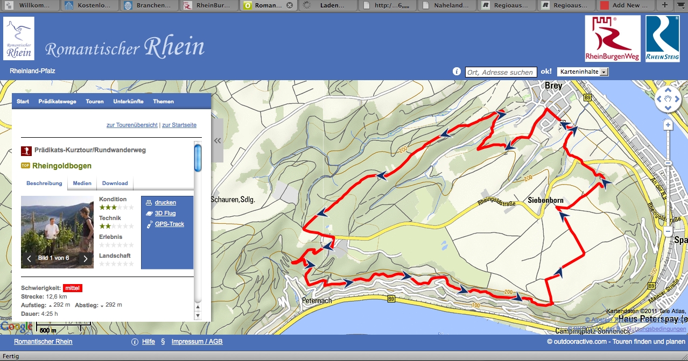Image resolution: width=688 pixels, height=361 pixels.
Task: Switch to the Medien tab
Action: click(82, 183)
